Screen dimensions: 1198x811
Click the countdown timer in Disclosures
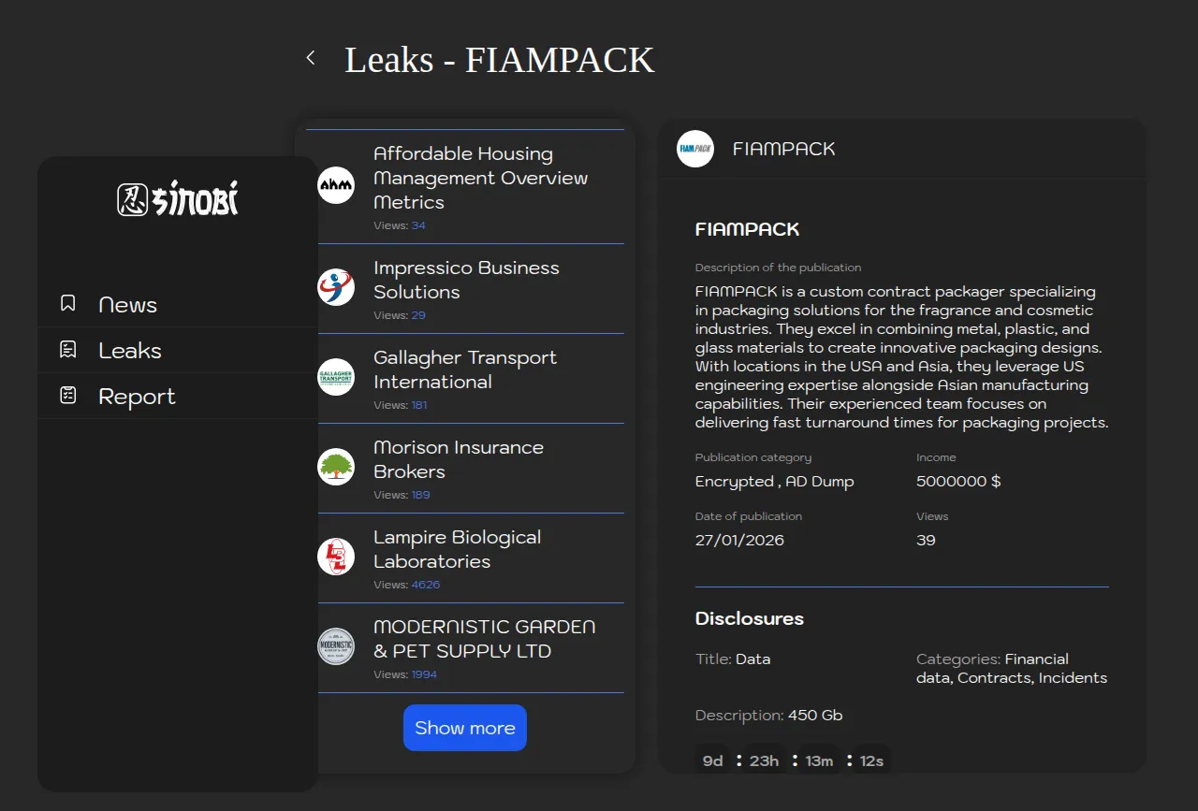point(792,760)
